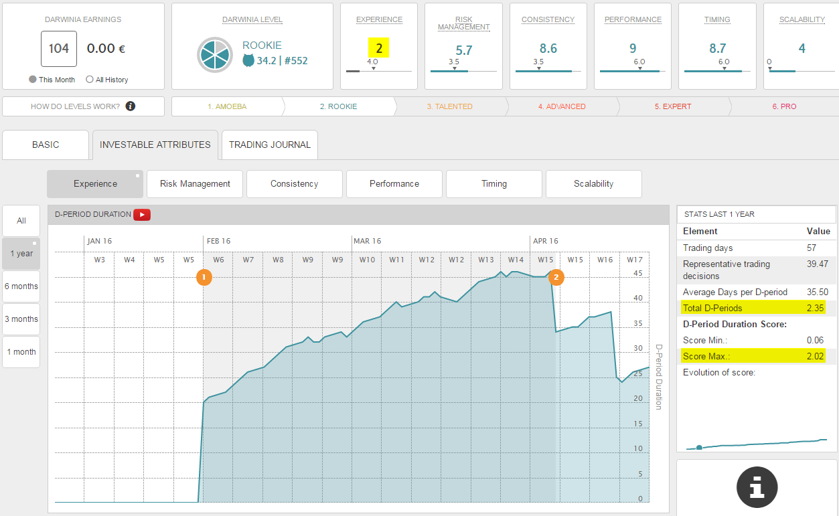Switch to the Basic tab
This screenshot has width=839, height=516.
click(46, 145)
